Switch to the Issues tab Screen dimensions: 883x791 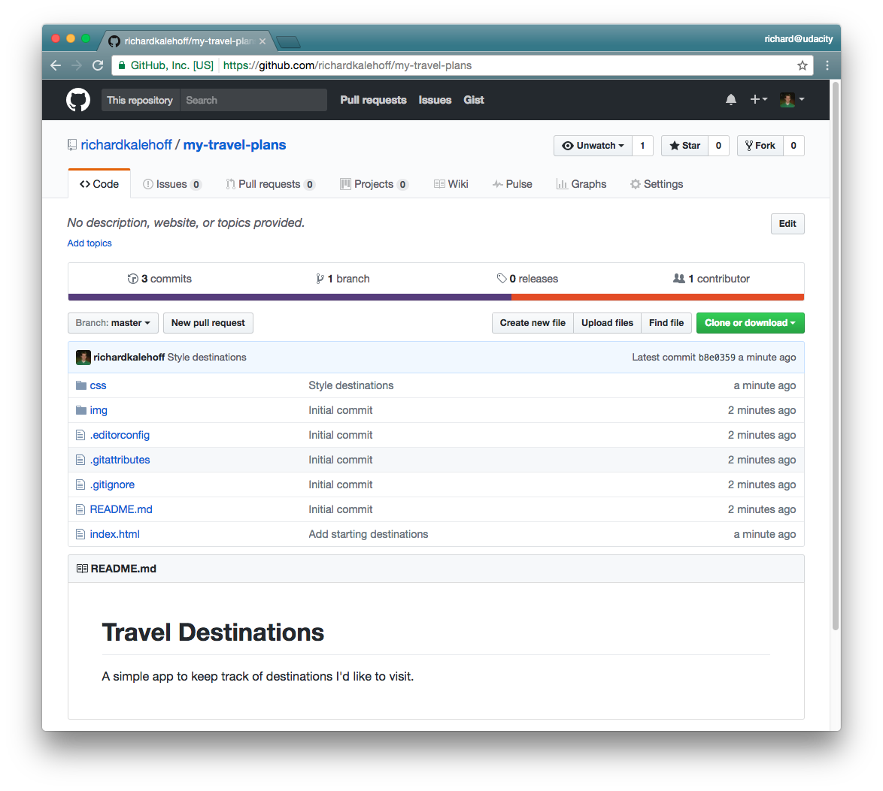point(172,183)
